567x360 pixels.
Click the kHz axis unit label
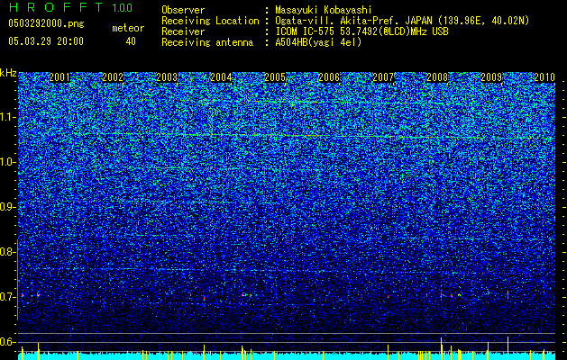(8, 73)
